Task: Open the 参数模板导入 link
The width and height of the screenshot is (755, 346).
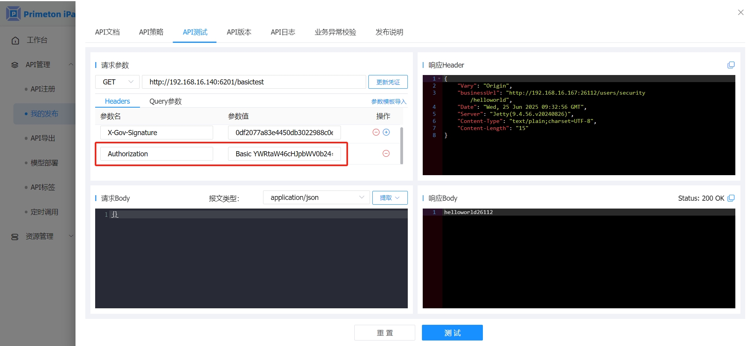Action: click(389, 102)
